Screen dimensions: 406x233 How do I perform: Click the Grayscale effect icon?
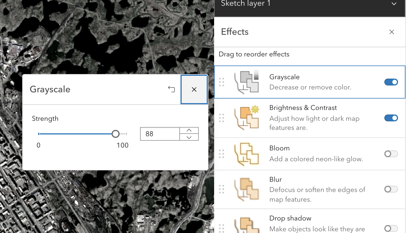coord(247,82)
